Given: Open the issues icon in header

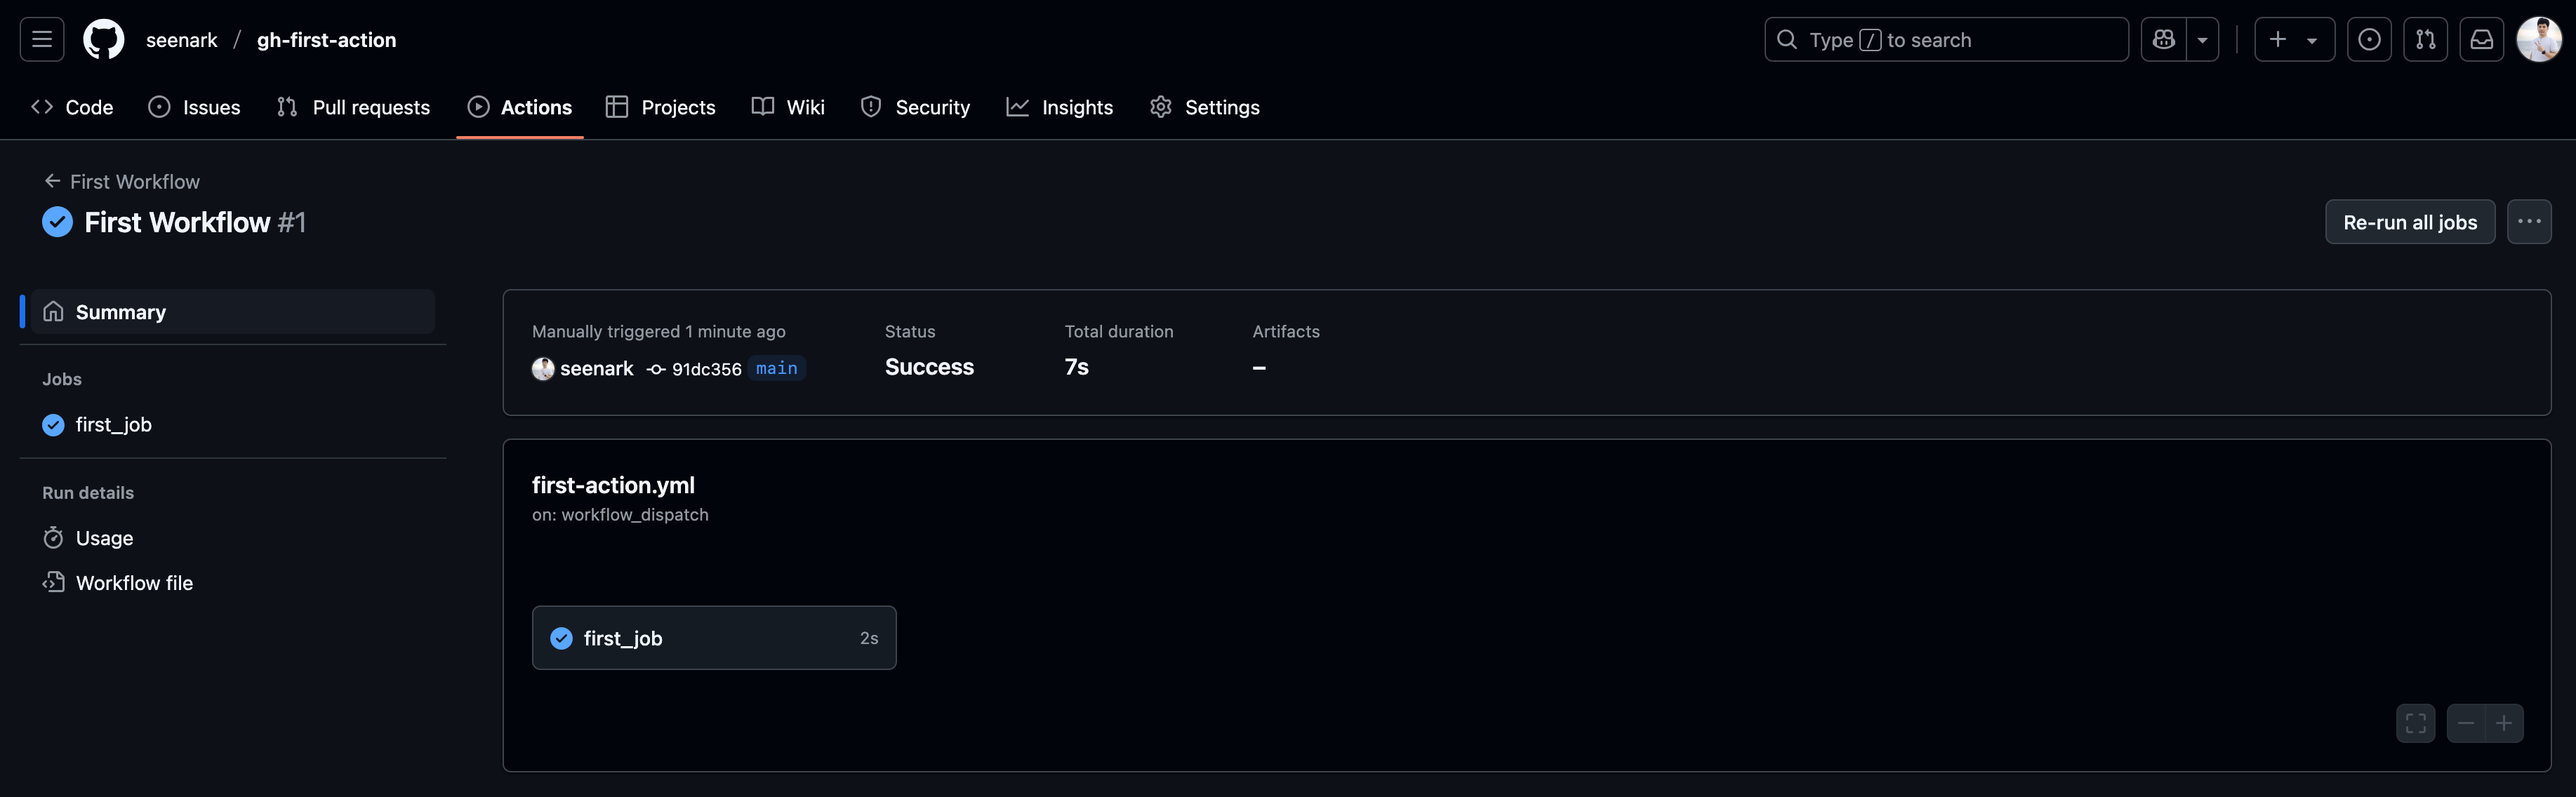Looking at the screenshot, I should 2369,40.
